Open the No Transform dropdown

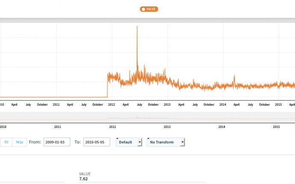click(166, 142)
